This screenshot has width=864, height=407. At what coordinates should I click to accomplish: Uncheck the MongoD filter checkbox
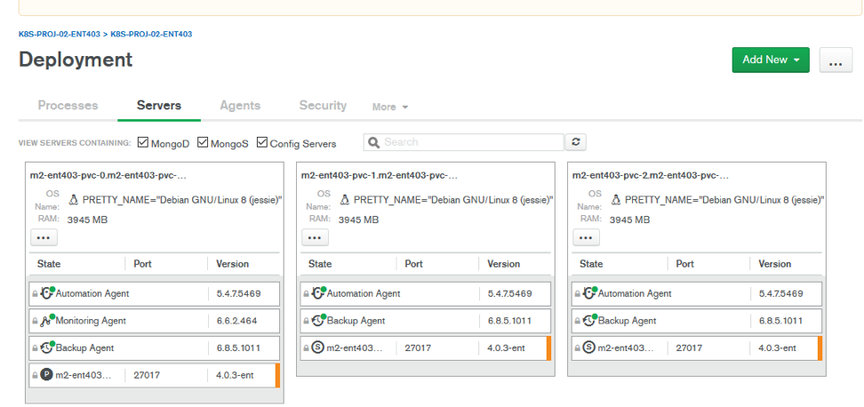point(143,143)
